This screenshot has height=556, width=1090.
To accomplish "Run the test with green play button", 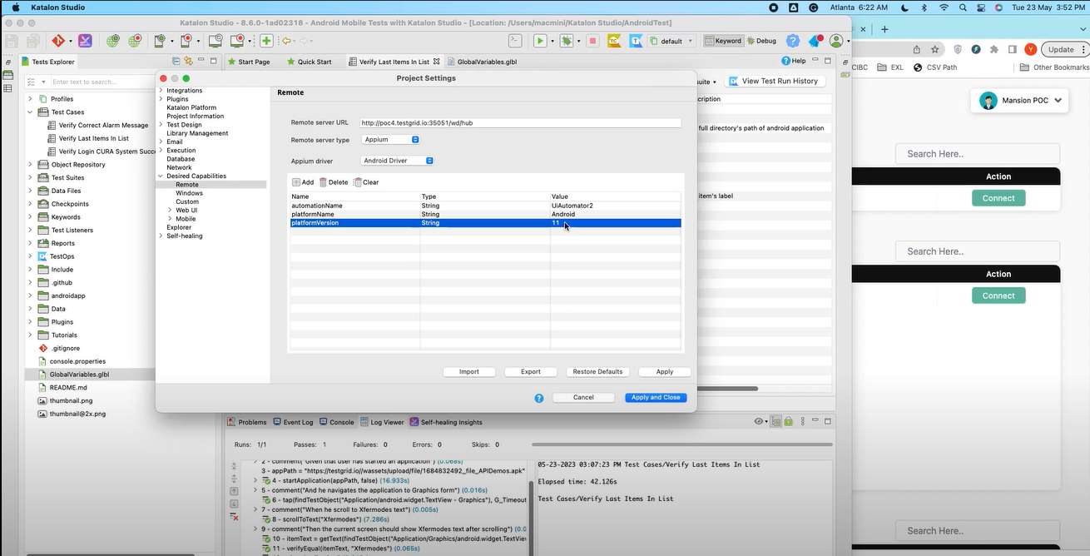I will (x=540, y=41).
